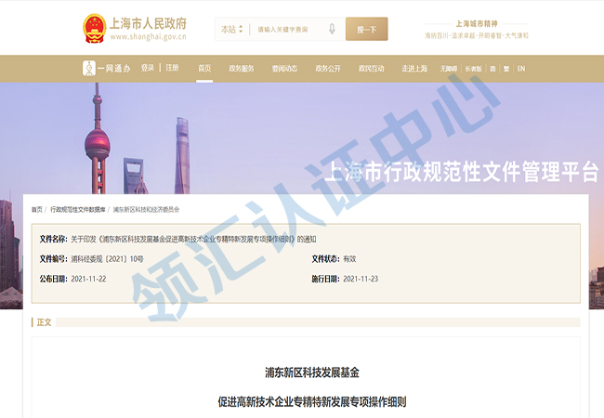Open 行政规范性文件数据库 breadcrumb link
Viewport: 604px width, 418px height.
(x=78, y=209)
